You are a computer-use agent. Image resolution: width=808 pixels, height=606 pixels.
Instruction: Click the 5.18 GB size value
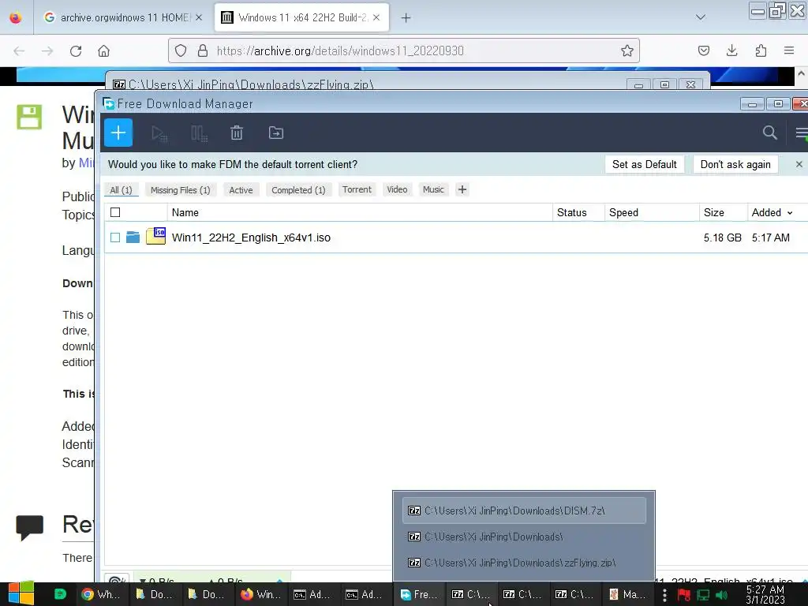click(x=723, y=238)
